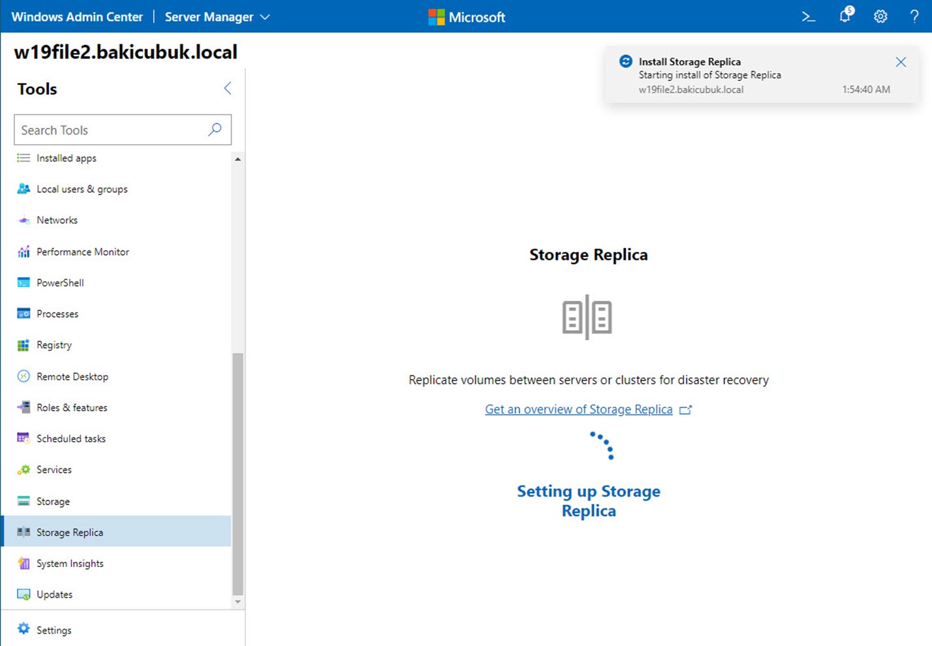Open Settings at bottom of sidebar

click(54, 630)
